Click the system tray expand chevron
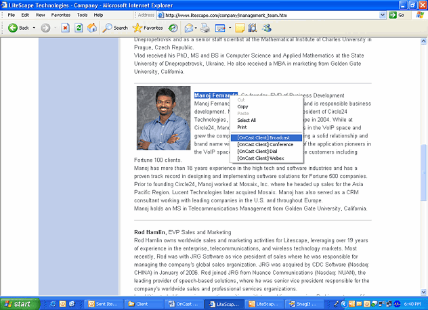 344,304
